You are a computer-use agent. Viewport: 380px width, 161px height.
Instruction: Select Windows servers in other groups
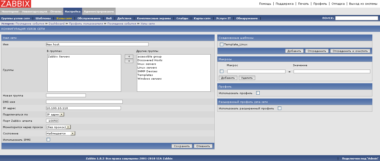point(174,79)
